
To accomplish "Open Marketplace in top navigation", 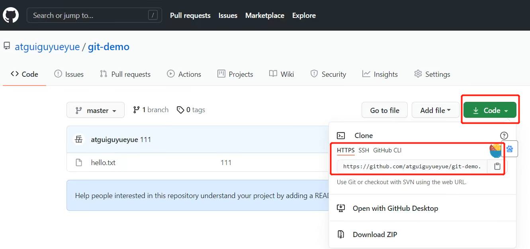I will pos(265,16).
